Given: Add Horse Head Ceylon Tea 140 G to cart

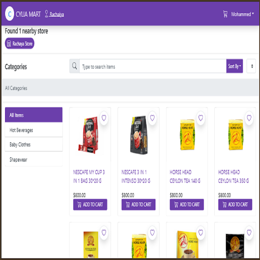Looking at the screenshot, I should tap(187, 205).
